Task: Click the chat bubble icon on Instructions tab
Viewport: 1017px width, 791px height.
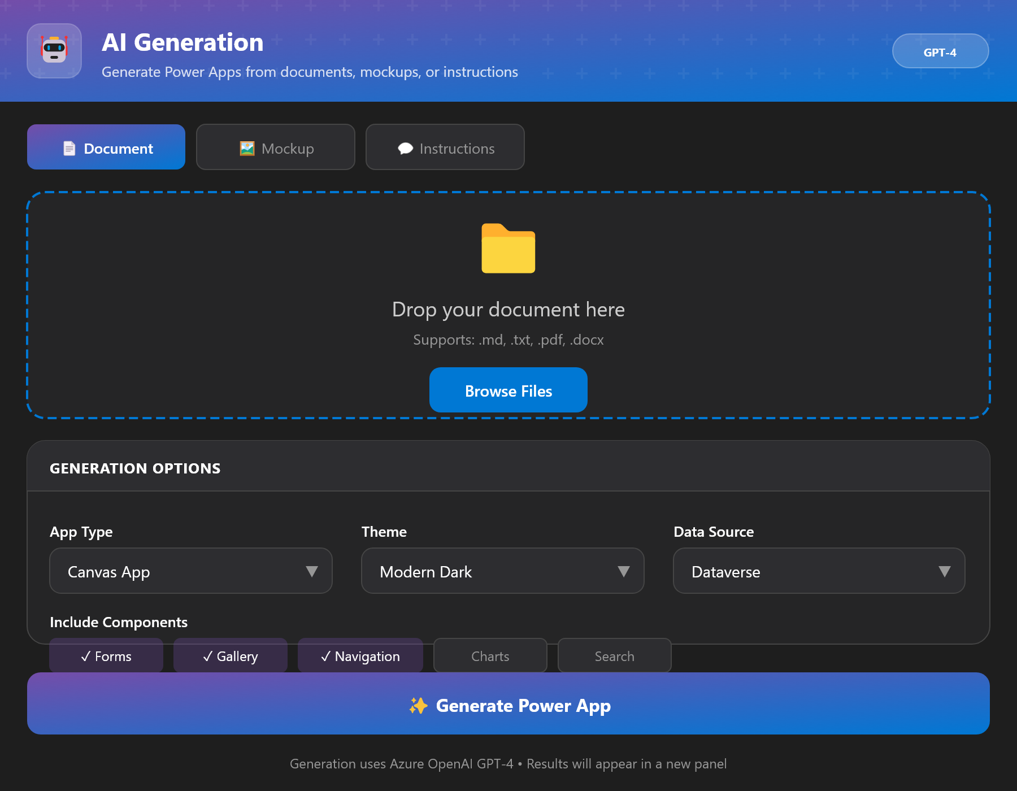Action: pos(405,147)
